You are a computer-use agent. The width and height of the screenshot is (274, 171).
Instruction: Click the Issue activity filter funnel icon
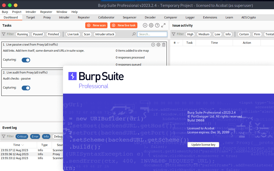coord(173,34)
